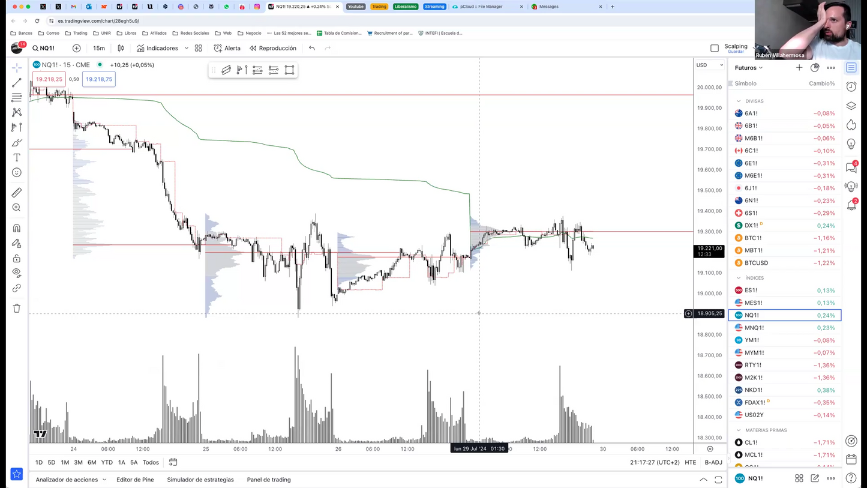Collapse the DIVISAS watchlist section
Image resolution: width=867 pixels, height=488 pixels.
pyautogui.click(x=739, y=101)
